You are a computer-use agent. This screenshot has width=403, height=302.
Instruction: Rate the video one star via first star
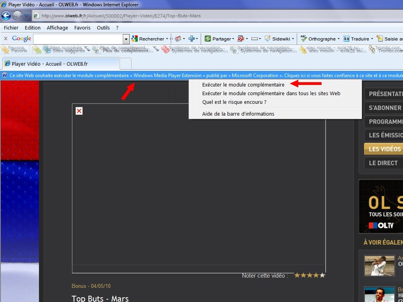(298, 276)
